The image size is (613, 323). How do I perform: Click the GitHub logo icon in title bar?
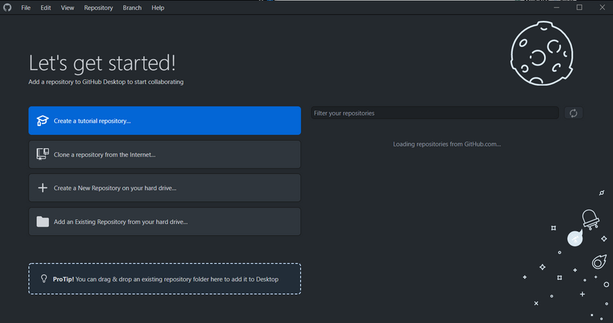pyautogui.click(x=8, y=8)
